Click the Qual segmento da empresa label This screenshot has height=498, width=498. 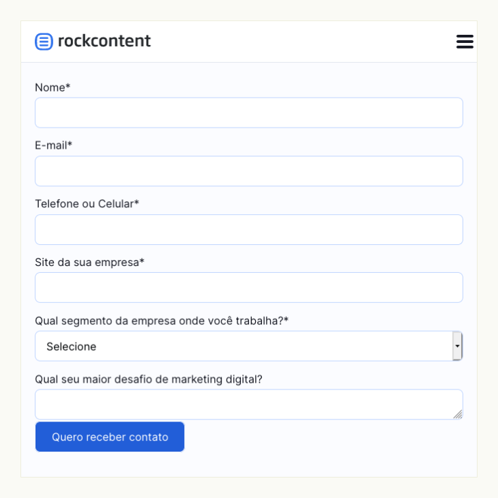coord(162,321)
